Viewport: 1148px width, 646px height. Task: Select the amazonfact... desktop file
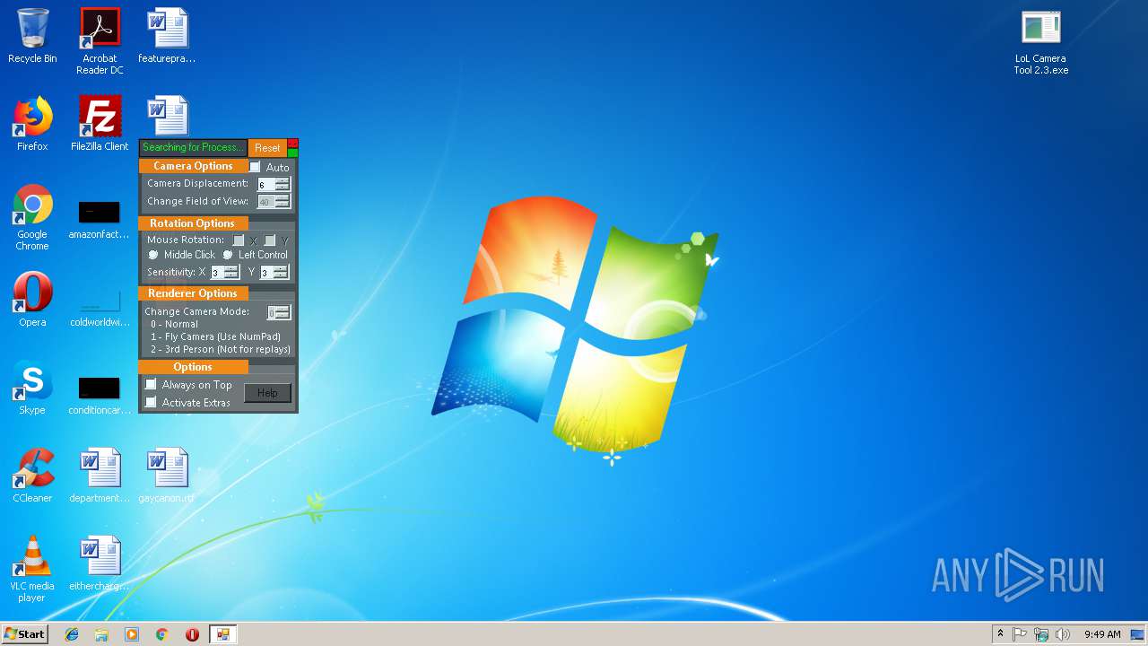tap(100, 220)
